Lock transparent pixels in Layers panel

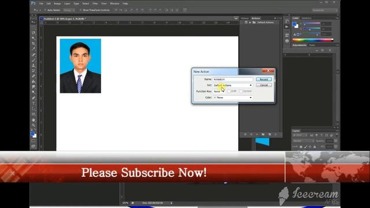tap(301, 147)
